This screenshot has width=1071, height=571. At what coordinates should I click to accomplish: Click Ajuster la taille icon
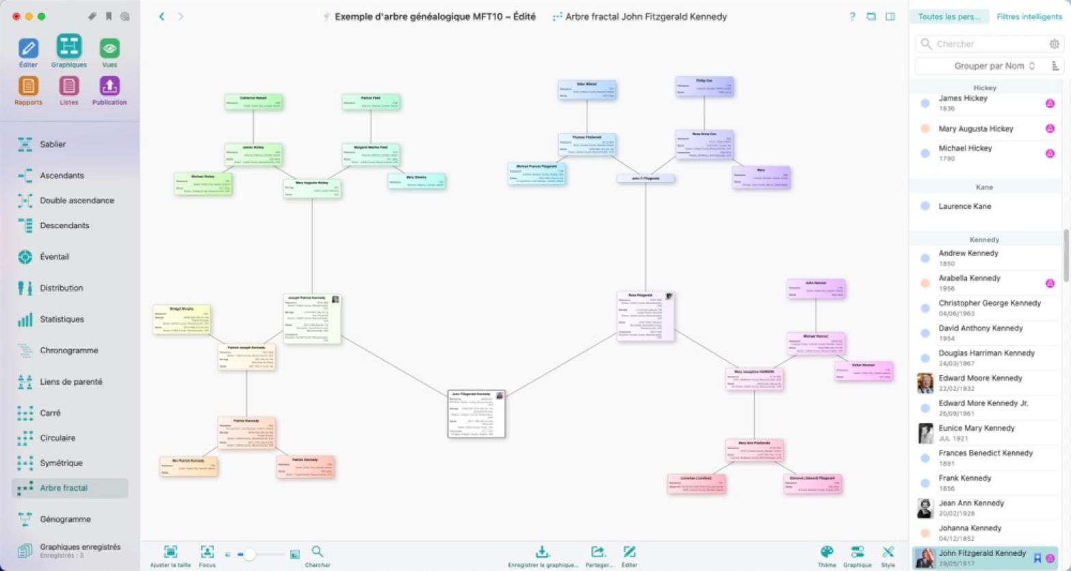170,552
